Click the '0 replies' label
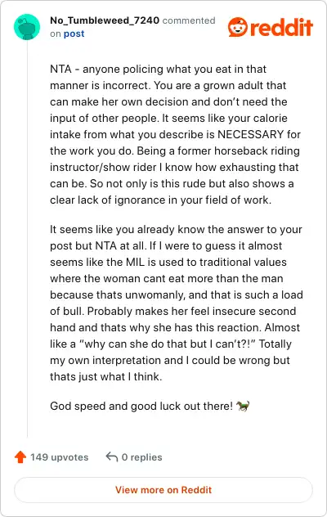327x517 pixels. (141, 457)
